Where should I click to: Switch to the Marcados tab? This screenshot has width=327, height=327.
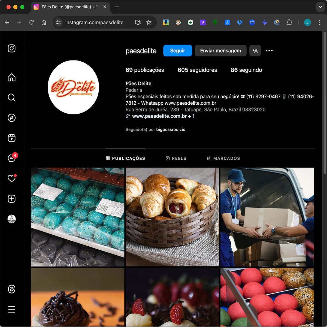[x=223, y=158]
